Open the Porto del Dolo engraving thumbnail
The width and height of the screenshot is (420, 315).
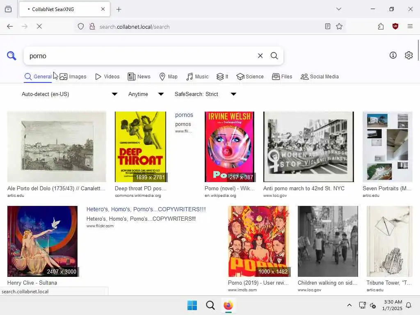coord(57,147)
